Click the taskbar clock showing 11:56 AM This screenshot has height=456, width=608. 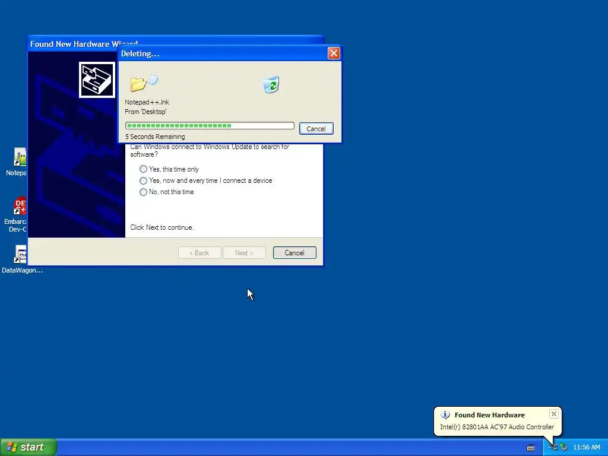(x=586, y=447)
